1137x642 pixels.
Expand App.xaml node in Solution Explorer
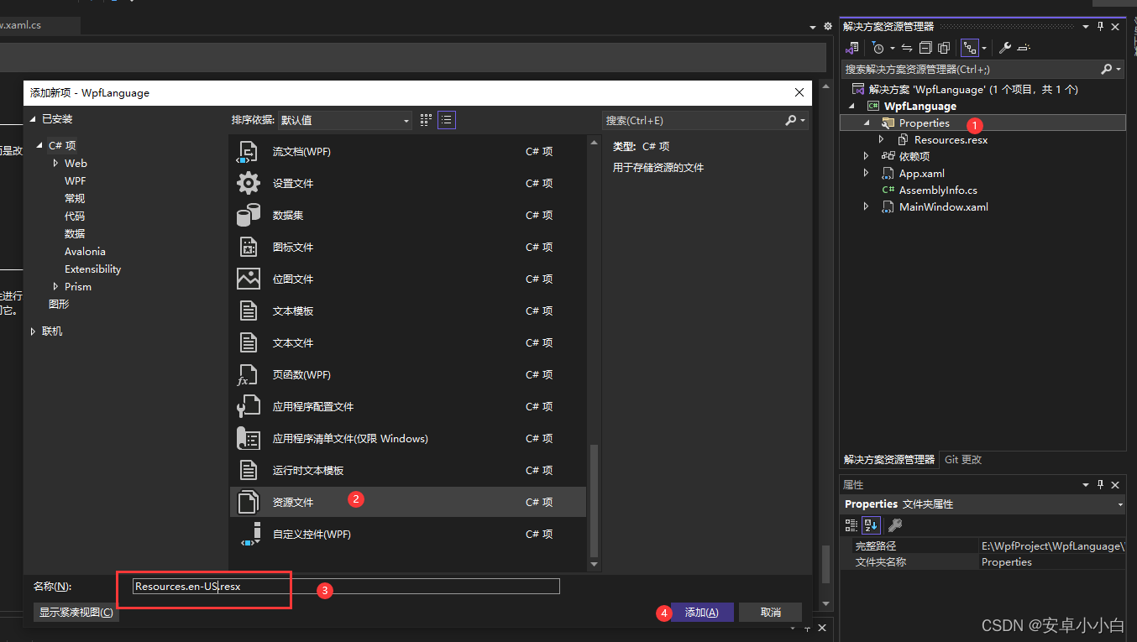(866, 173)
